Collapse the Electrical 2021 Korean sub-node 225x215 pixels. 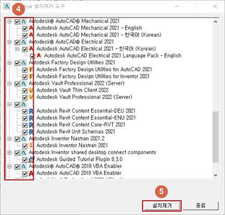point(17,49)
